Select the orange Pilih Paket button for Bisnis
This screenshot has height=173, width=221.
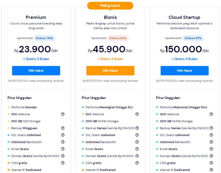(x=110, y=71)
